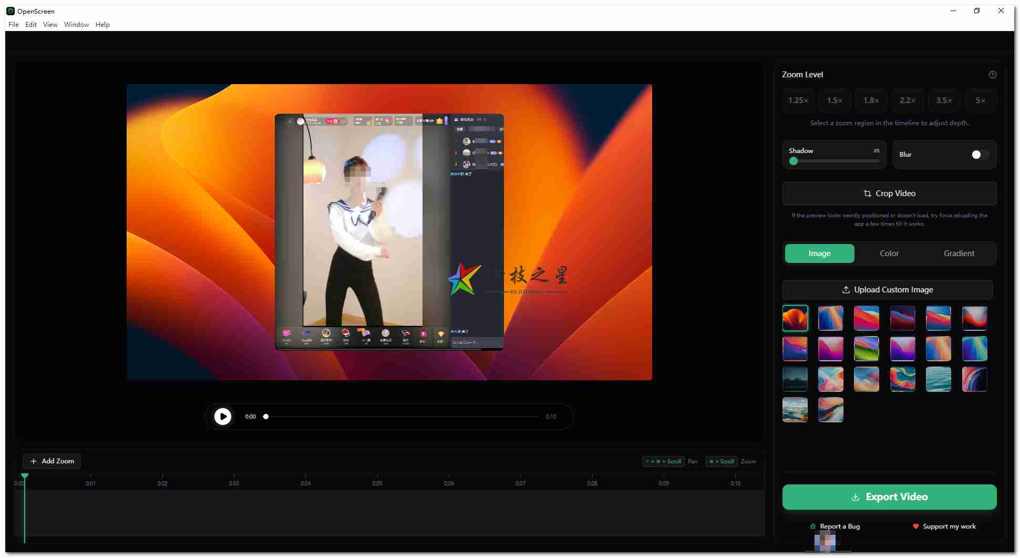The image size is (1020, 558).
Task: Play the video preview
Action: [x=222, y=416]
